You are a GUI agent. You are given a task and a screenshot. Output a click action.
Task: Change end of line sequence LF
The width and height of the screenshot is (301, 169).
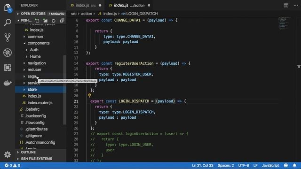click(255, 165)
